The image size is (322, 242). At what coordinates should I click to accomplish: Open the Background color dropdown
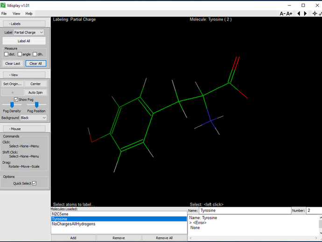click(x=33, y=118)
